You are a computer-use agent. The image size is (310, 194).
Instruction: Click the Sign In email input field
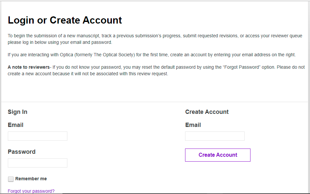38,136
